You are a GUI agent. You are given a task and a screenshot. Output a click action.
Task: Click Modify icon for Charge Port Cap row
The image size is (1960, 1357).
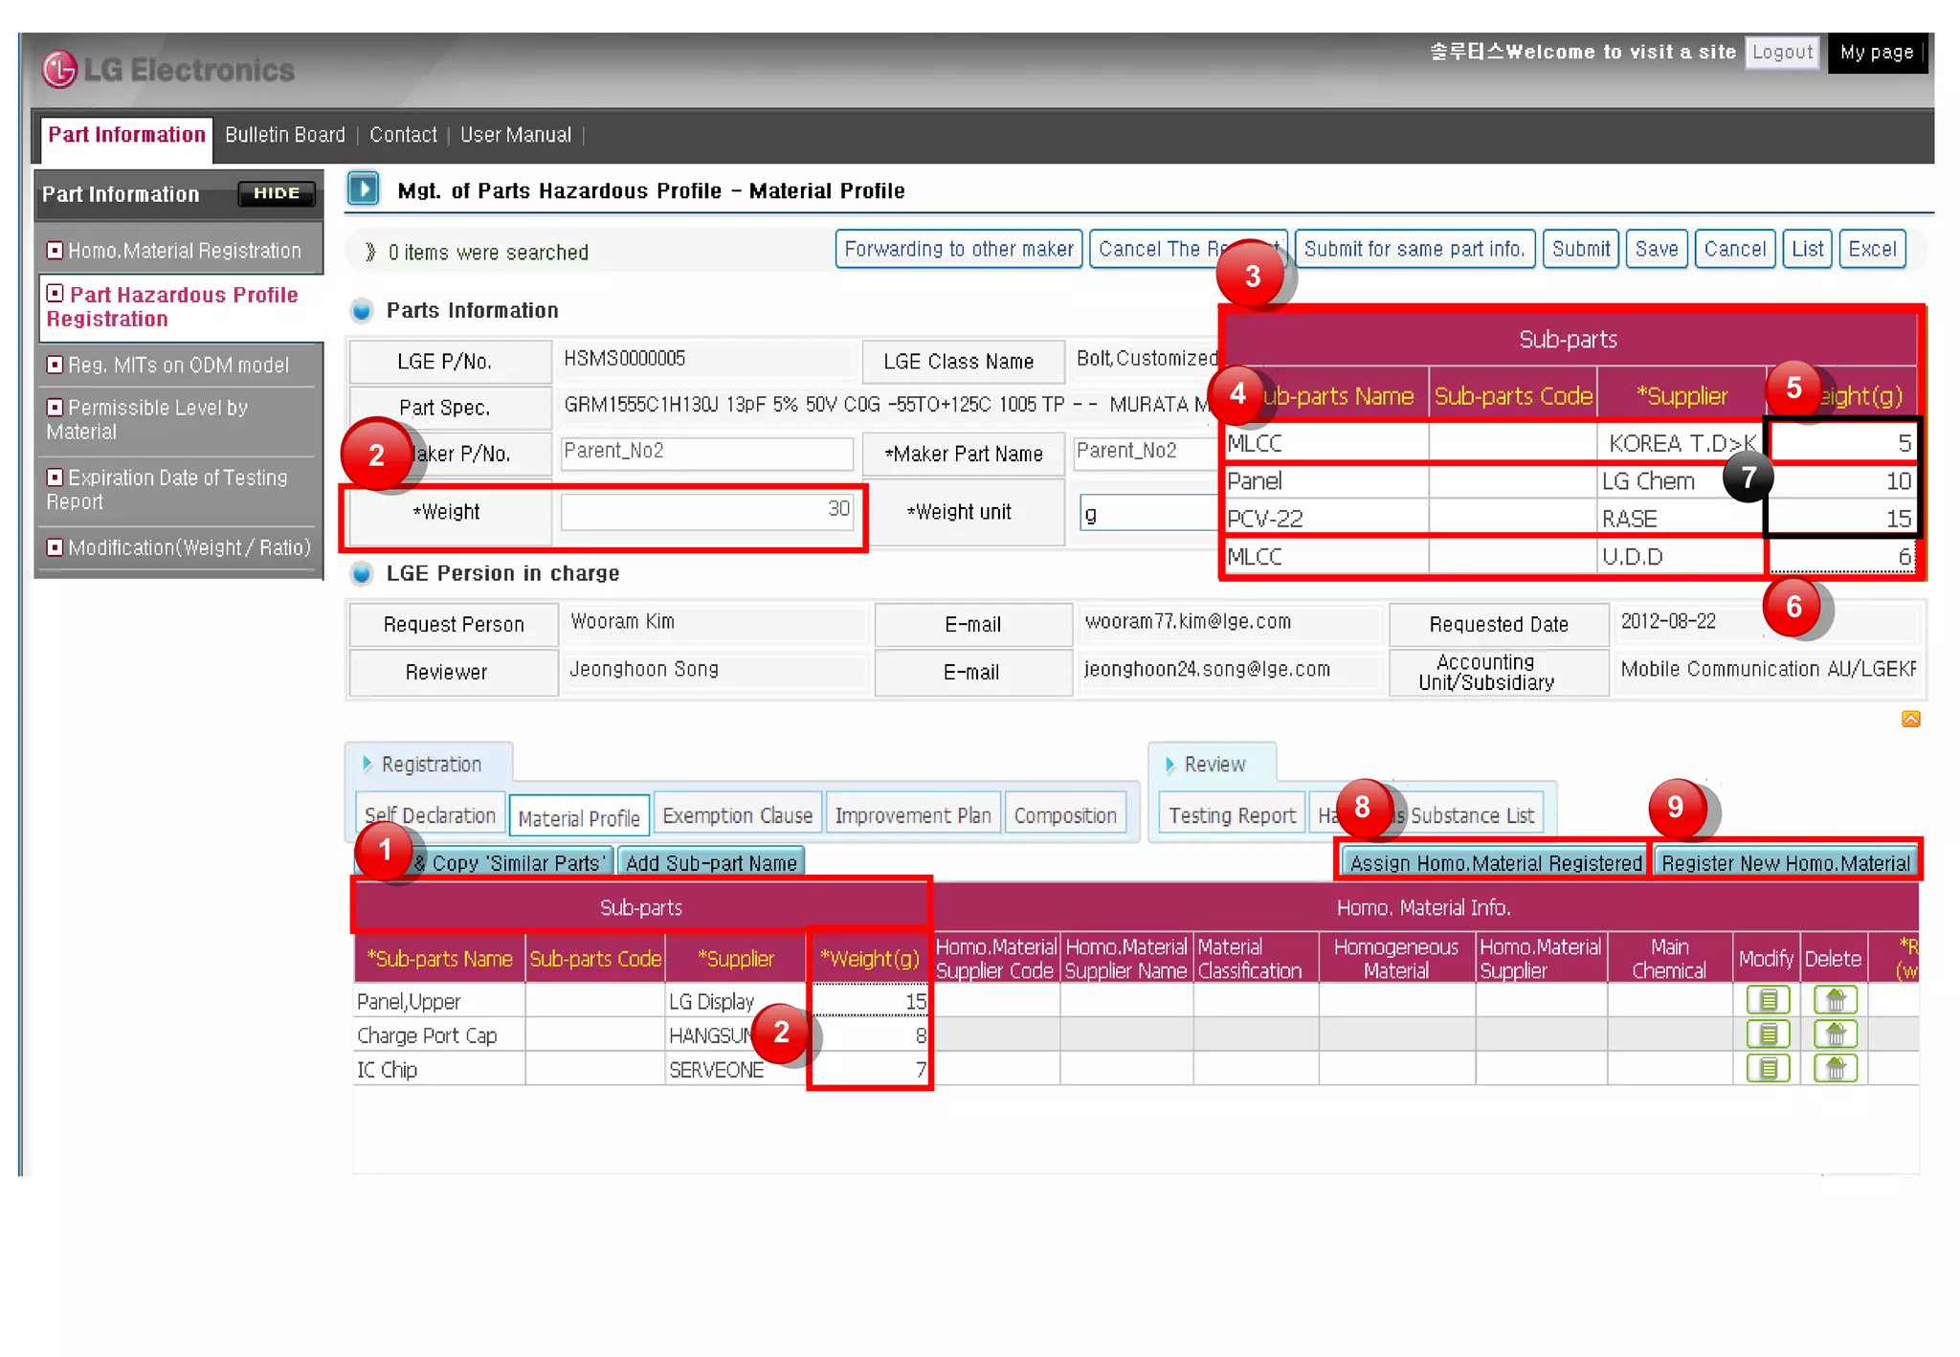click(1767, 1034)
